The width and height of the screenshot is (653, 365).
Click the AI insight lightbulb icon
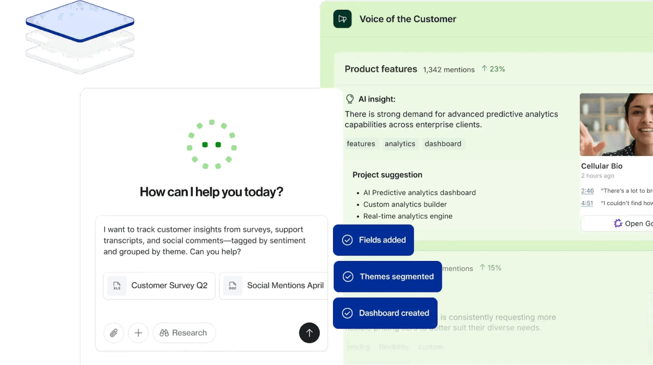pos(349,99)
